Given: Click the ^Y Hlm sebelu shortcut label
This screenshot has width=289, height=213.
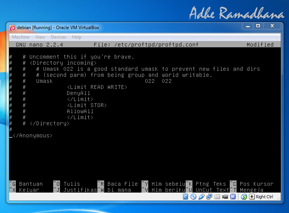Looking at the screenshot, I should click(163, 184).
